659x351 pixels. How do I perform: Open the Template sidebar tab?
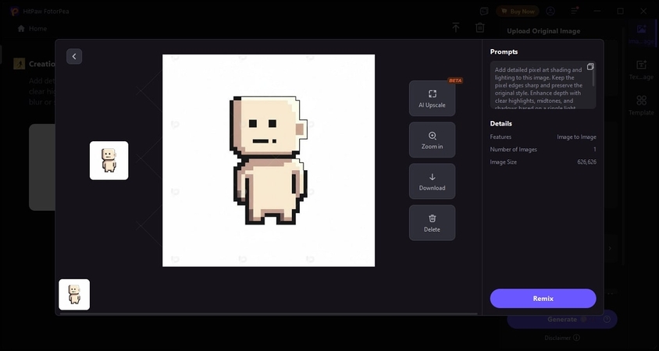641,105
